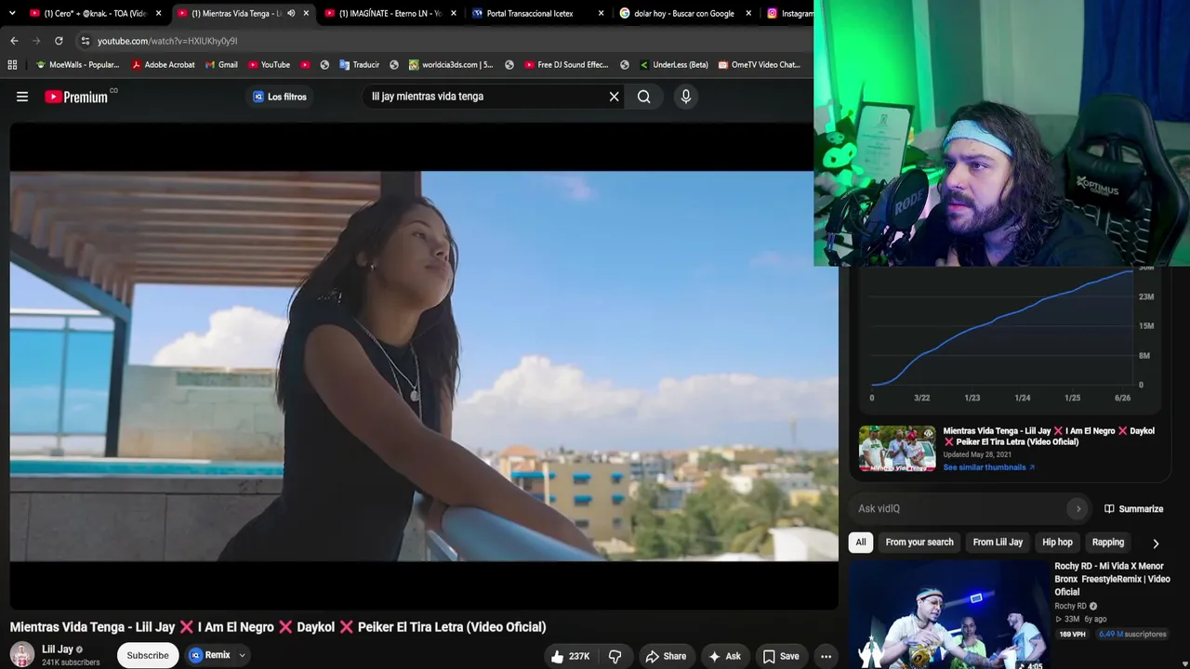Start voice search with the microphone
This screenshot has height=669, width=1190.
point(686,97)
